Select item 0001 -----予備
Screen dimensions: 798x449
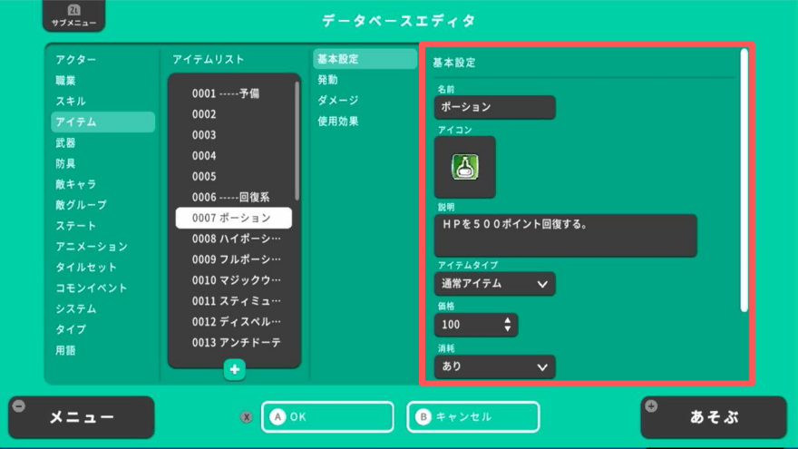(x=234, y=93)
